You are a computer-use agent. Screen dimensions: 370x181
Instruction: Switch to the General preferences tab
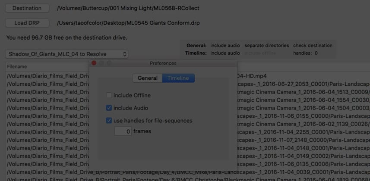(x=148, y=78)
